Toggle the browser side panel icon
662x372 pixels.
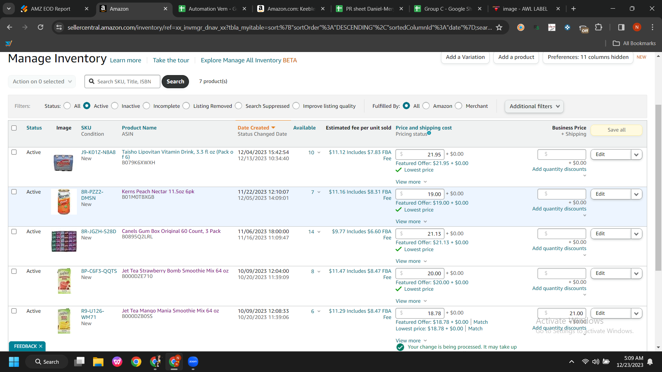pyautogui.click(x=621, y=27)
